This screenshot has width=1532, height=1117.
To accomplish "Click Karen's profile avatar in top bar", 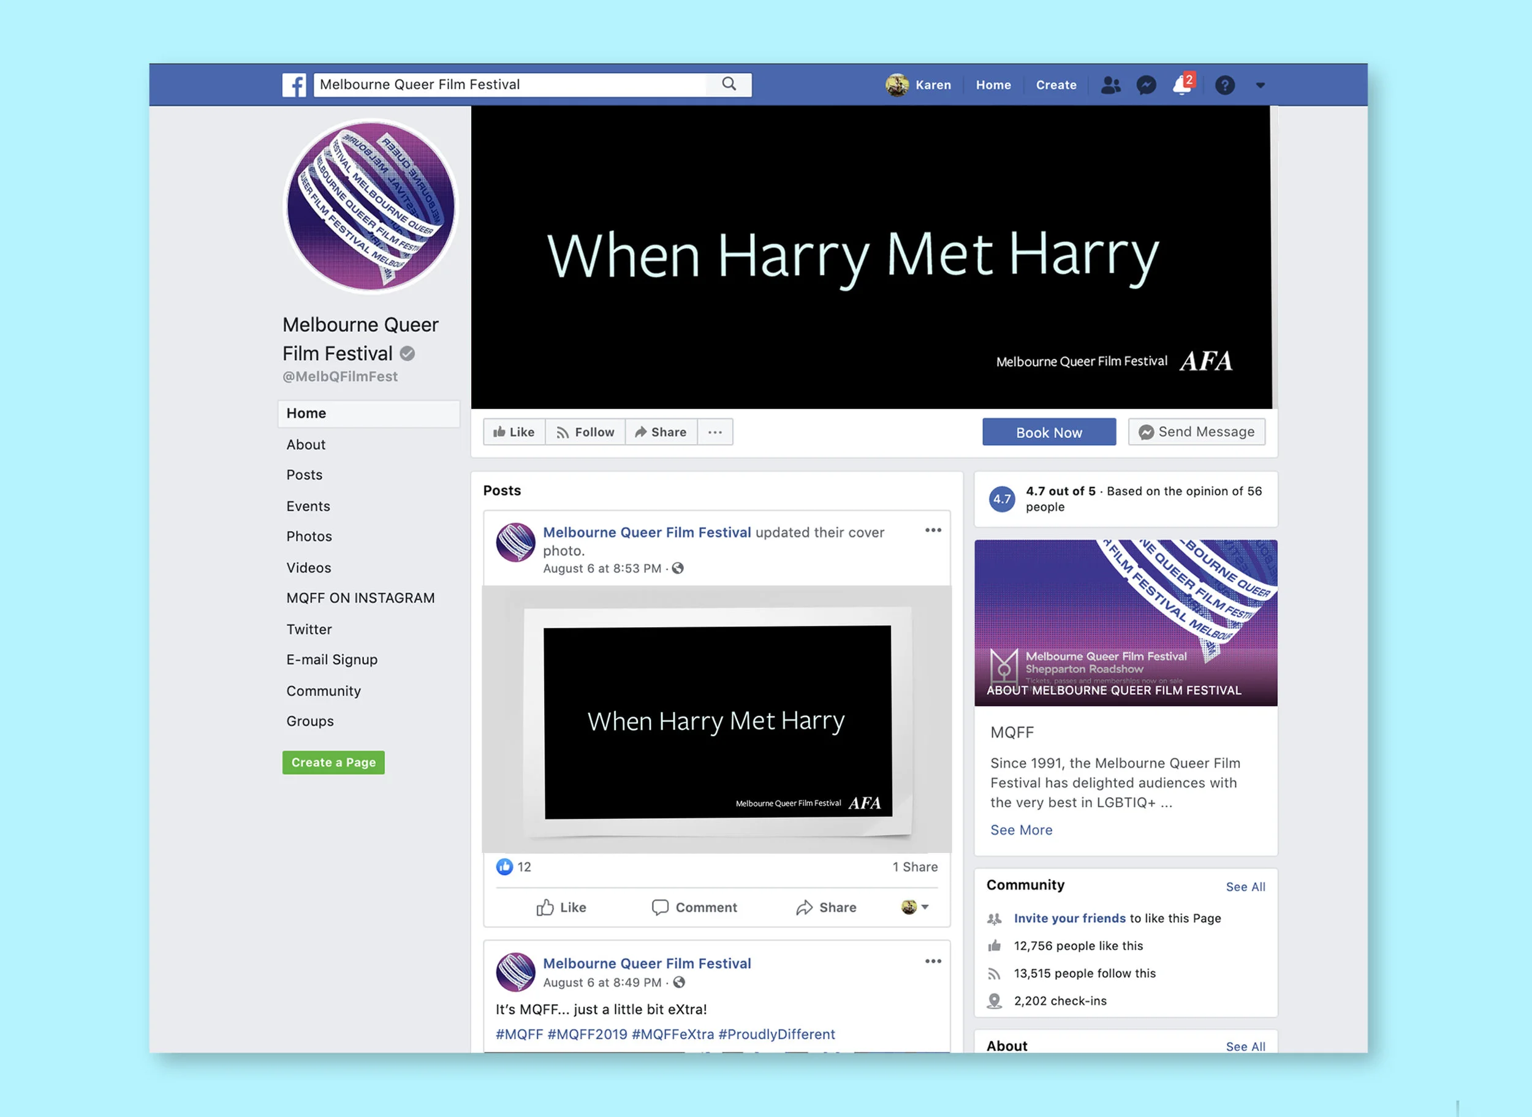I will 897,85.
